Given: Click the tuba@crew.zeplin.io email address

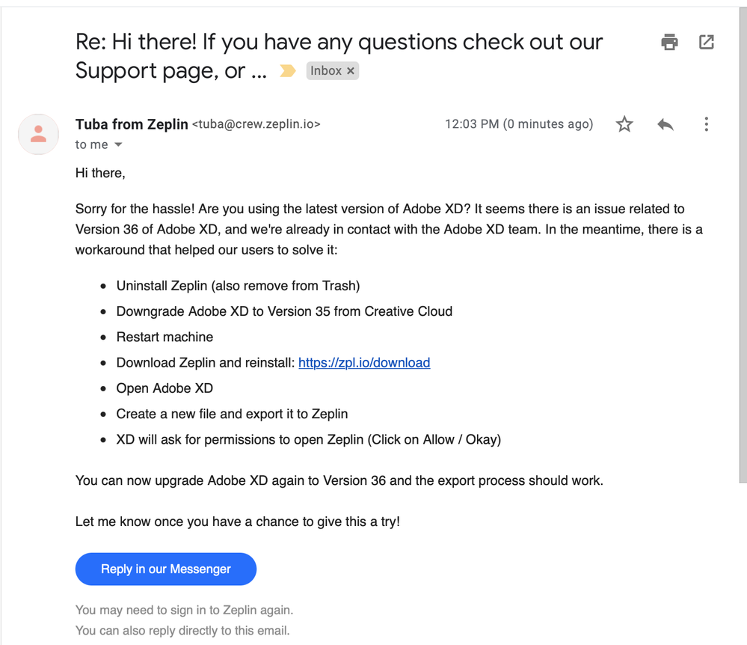Looking at the screenshot, I should [x=256, y=125].
